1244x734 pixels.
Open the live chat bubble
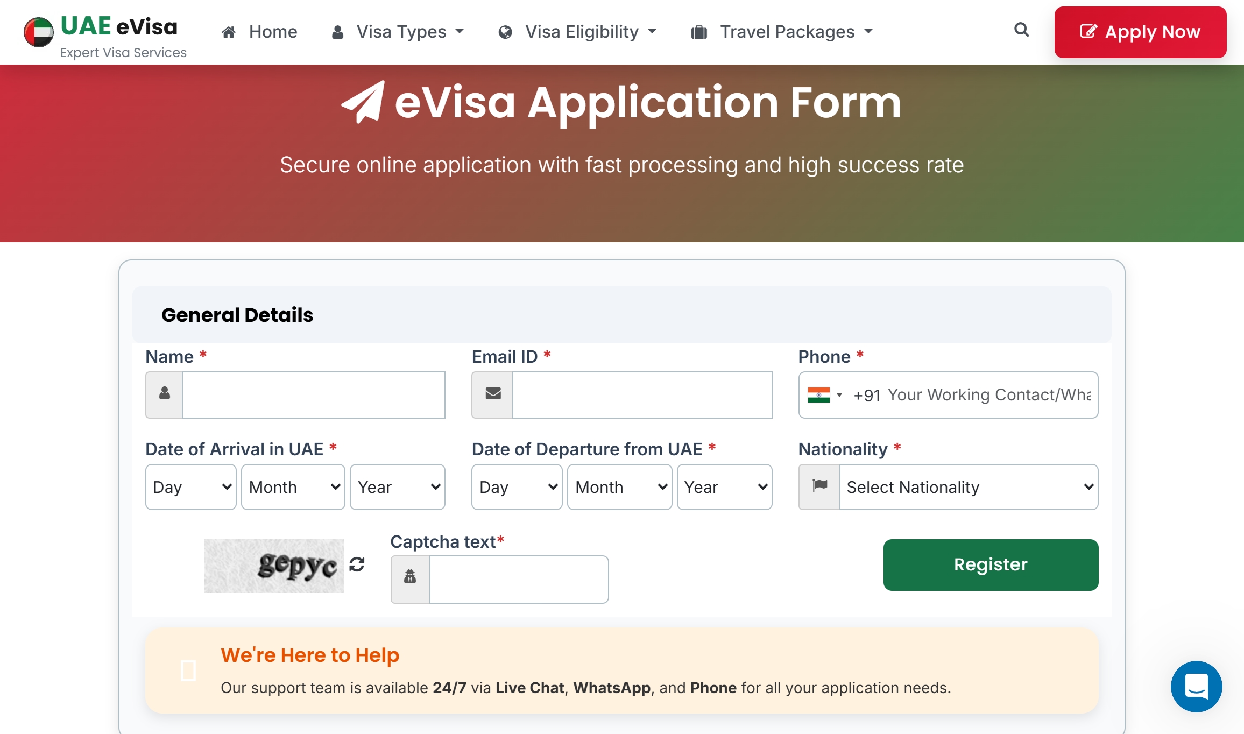tap(1196, 687)
